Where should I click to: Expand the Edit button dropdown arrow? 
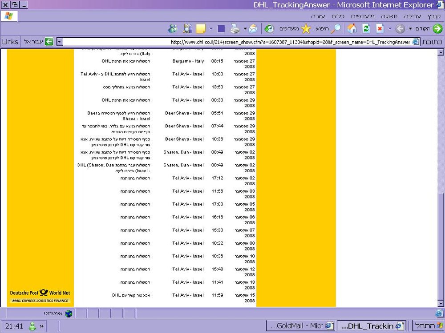[211, 28]
